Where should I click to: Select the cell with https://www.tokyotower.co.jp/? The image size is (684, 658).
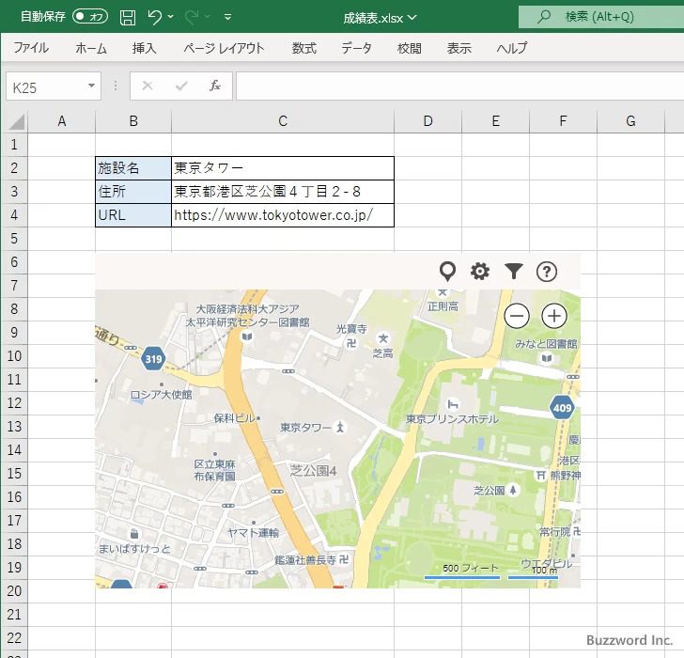[283, 215]
